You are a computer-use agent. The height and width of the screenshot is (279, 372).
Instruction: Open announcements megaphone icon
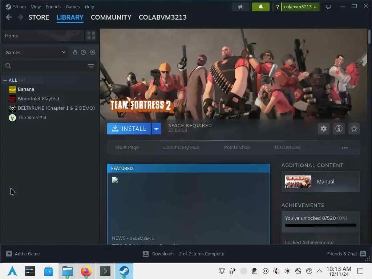(x=240, y=7)
